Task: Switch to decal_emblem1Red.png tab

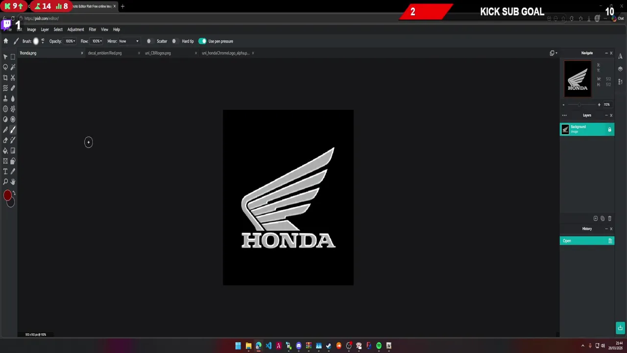Action: coord(105,53)
